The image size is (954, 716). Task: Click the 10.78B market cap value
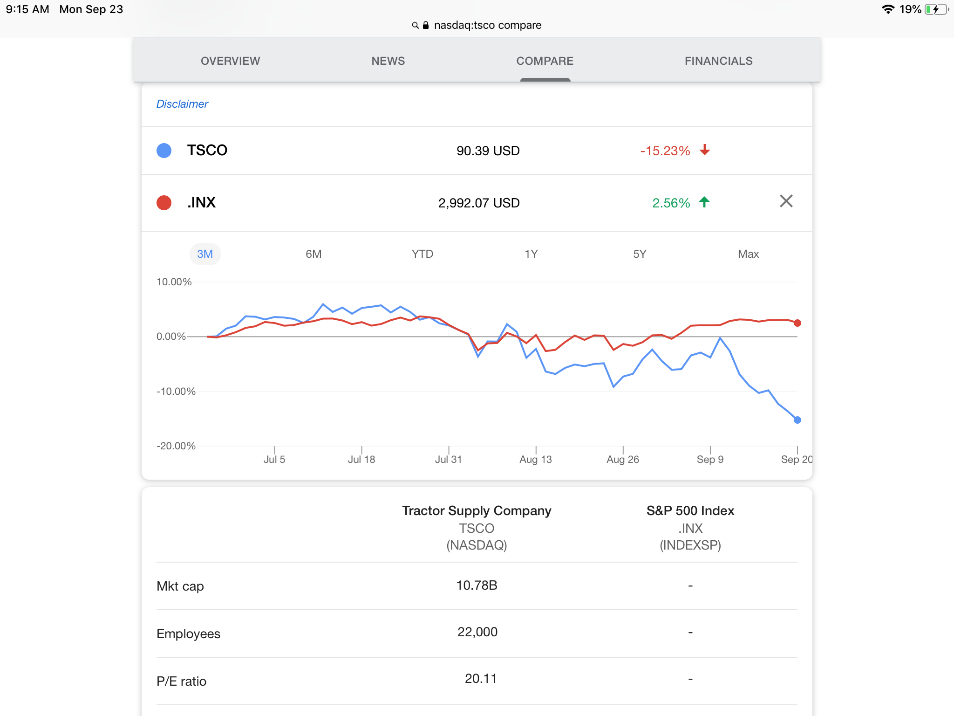477,585
